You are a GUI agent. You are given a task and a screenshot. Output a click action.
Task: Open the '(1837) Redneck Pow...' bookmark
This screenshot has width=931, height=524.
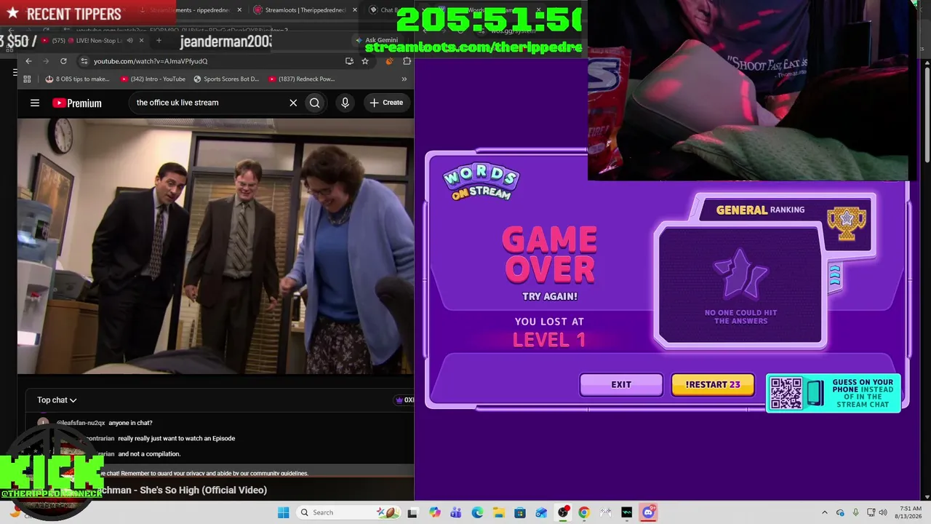(x=301, y=79)
